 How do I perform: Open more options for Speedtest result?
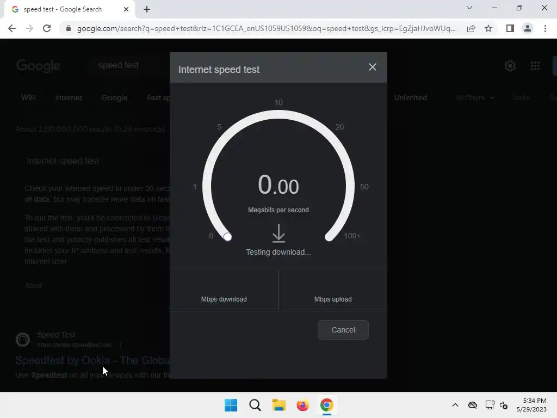tap(121, 345)
